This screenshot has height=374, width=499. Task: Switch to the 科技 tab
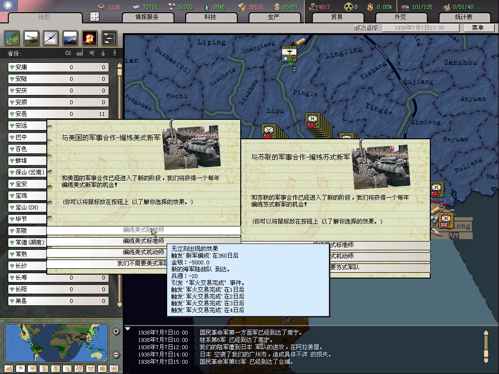pos(210,17)
